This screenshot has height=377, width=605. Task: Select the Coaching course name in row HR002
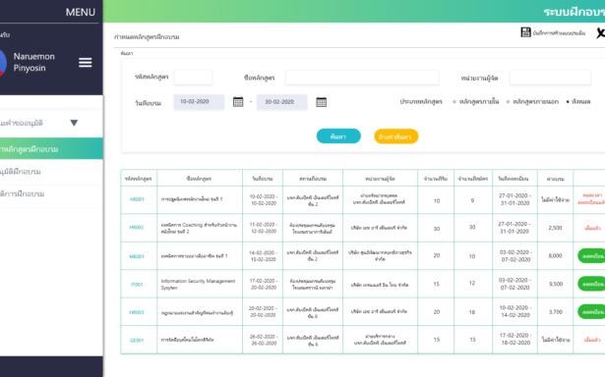(x=199, y=228)
